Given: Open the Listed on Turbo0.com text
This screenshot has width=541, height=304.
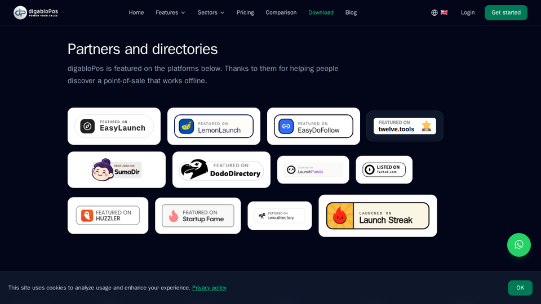Looking at the screenshot, I should point(388,169).
